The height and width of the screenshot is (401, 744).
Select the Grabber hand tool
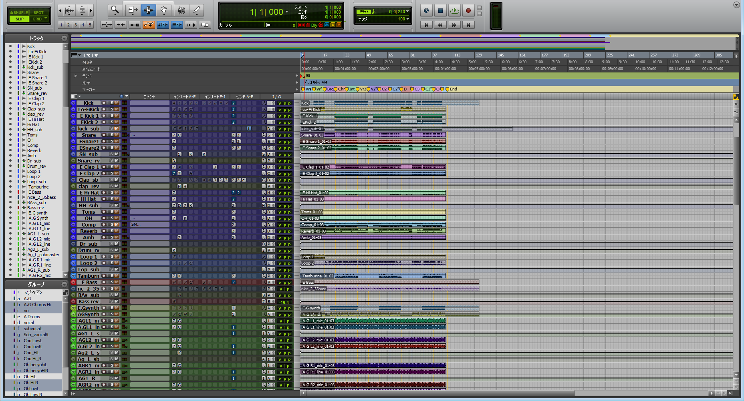click(x=164, y=10)
